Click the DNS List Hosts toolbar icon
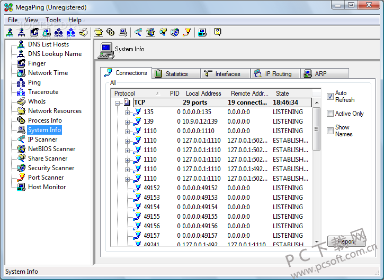This screenshot has width=384, height=280. (10, 32)
